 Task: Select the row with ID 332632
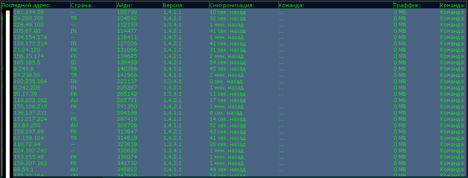point(127,151)
